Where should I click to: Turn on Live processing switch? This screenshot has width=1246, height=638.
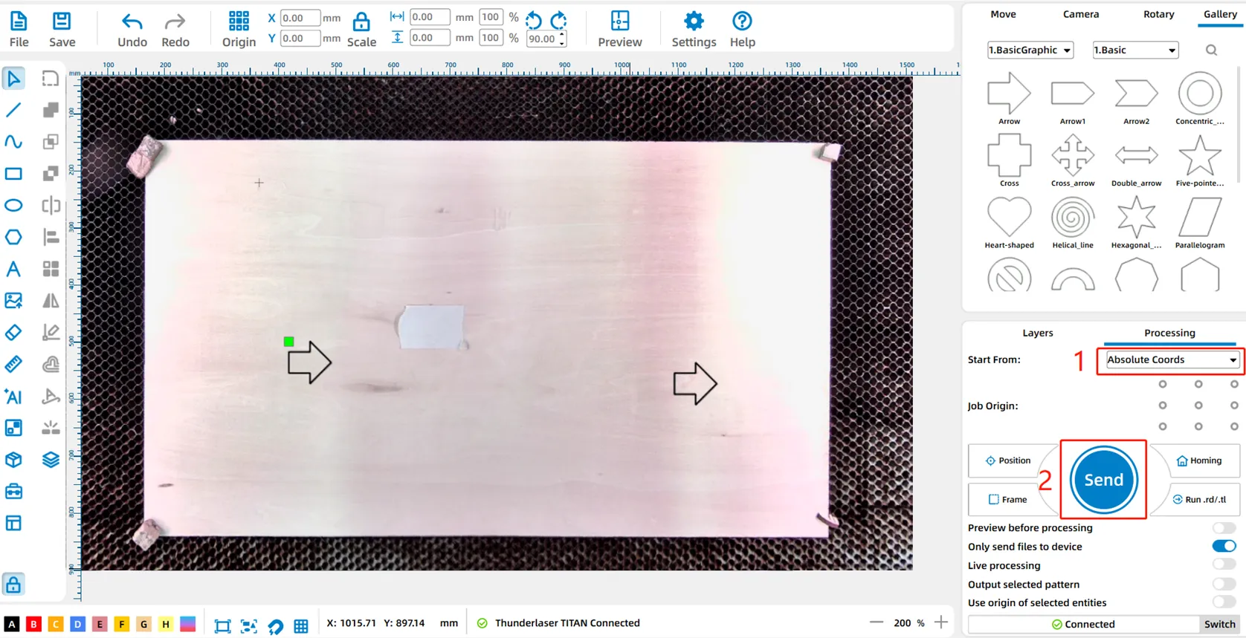click(1223, 565)
